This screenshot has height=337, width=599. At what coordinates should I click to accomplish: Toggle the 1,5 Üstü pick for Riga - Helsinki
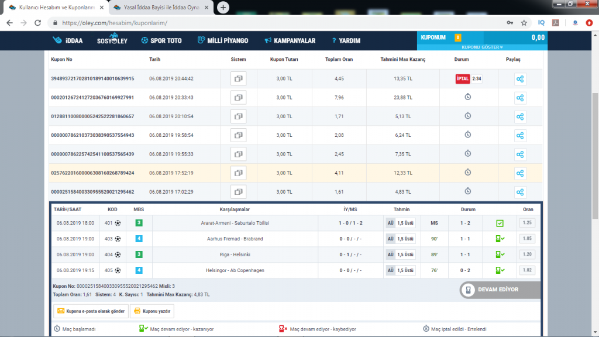405,255
